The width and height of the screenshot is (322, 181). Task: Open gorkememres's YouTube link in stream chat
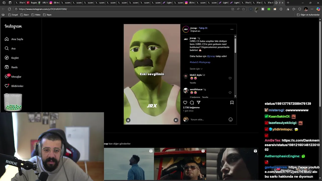click(x=292, y=169)
